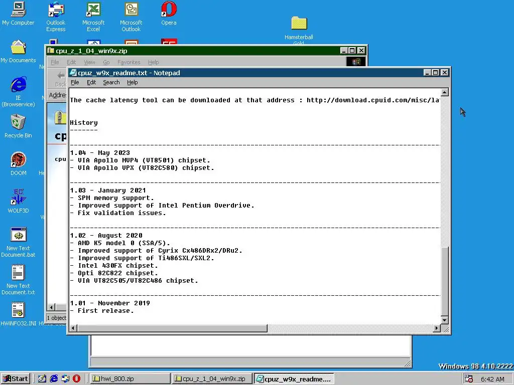The image size is (514, 385).
Task: Click the '1.03 - January 2021' line
Action: point(108,190)
